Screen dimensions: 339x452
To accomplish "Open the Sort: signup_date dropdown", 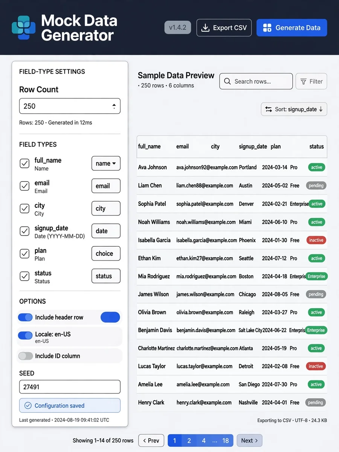I will pos(294,109).
